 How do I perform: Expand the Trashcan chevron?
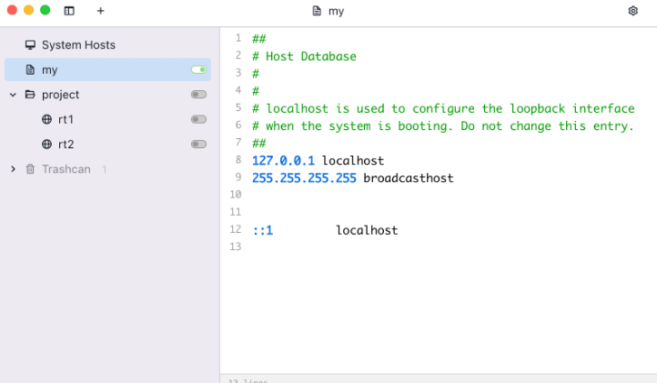point(13,169)
